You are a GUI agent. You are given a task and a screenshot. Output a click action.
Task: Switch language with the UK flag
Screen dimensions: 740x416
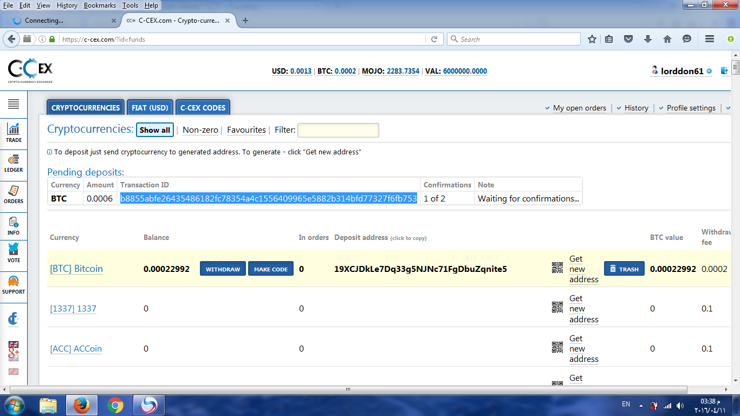pyautogui.click(x=14, y=344)
